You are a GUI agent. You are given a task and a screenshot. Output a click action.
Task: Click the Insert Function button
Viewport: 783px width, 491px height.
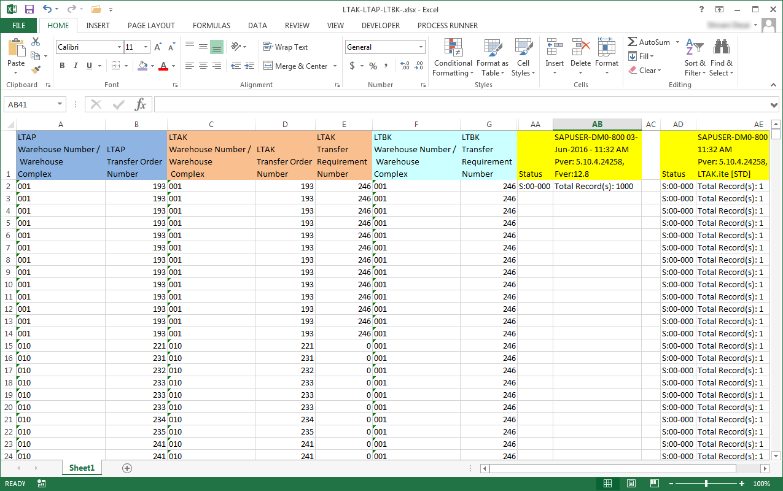139,104
